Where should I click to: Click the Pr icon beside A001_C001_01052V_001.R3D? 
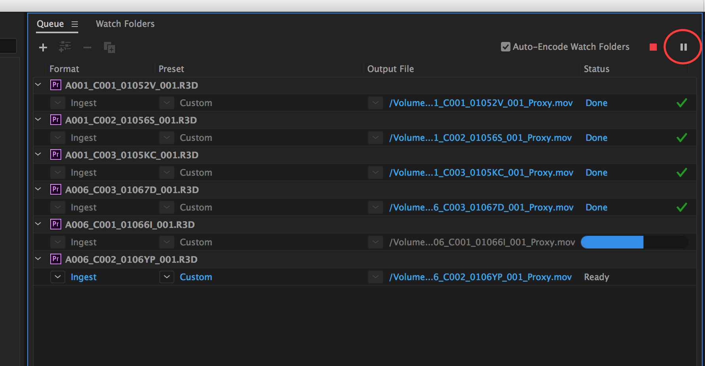(56, 85)
